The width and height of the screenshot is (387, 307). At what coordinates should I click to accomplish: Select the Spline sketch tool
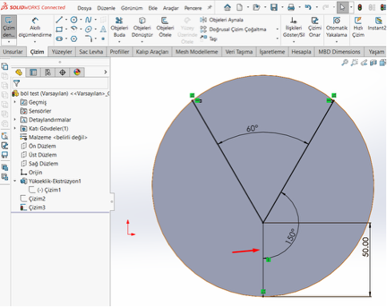click(x=88, y=20)
